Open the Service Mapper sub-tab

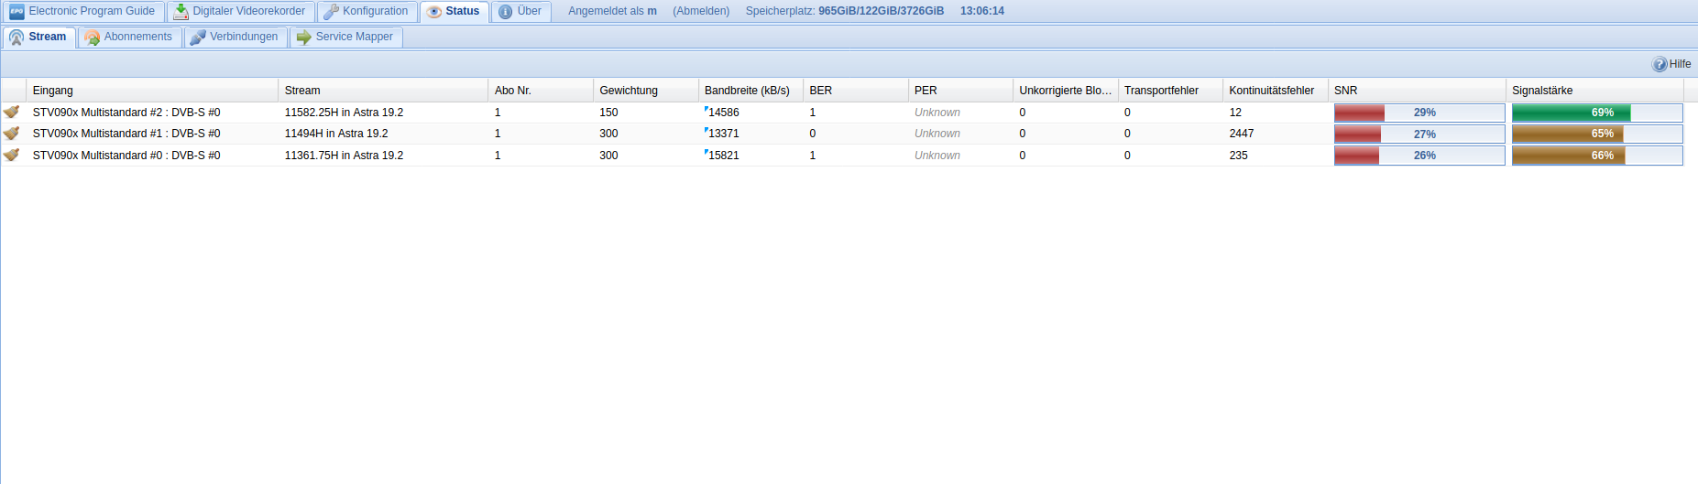pyautogui.click(x=345, y=38)
